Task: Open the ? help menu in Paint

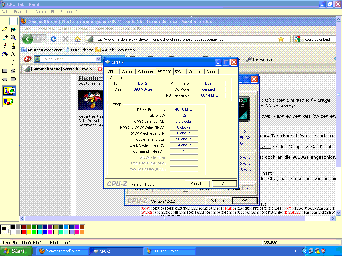Action: [77, 12]
